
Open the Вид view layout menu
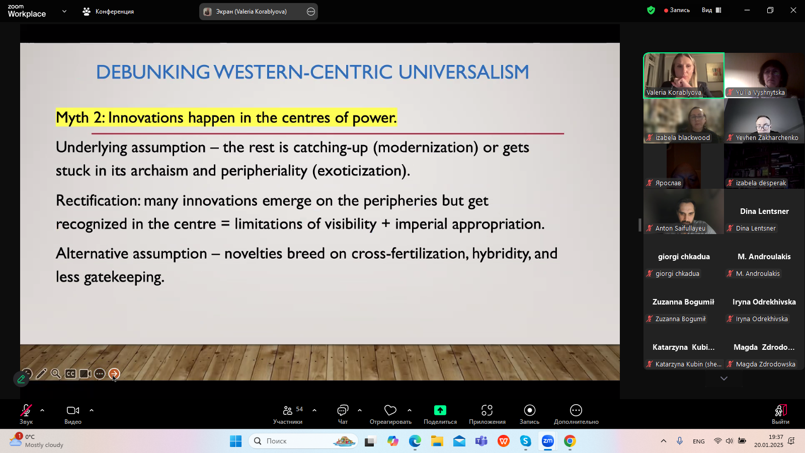point(711,10)
